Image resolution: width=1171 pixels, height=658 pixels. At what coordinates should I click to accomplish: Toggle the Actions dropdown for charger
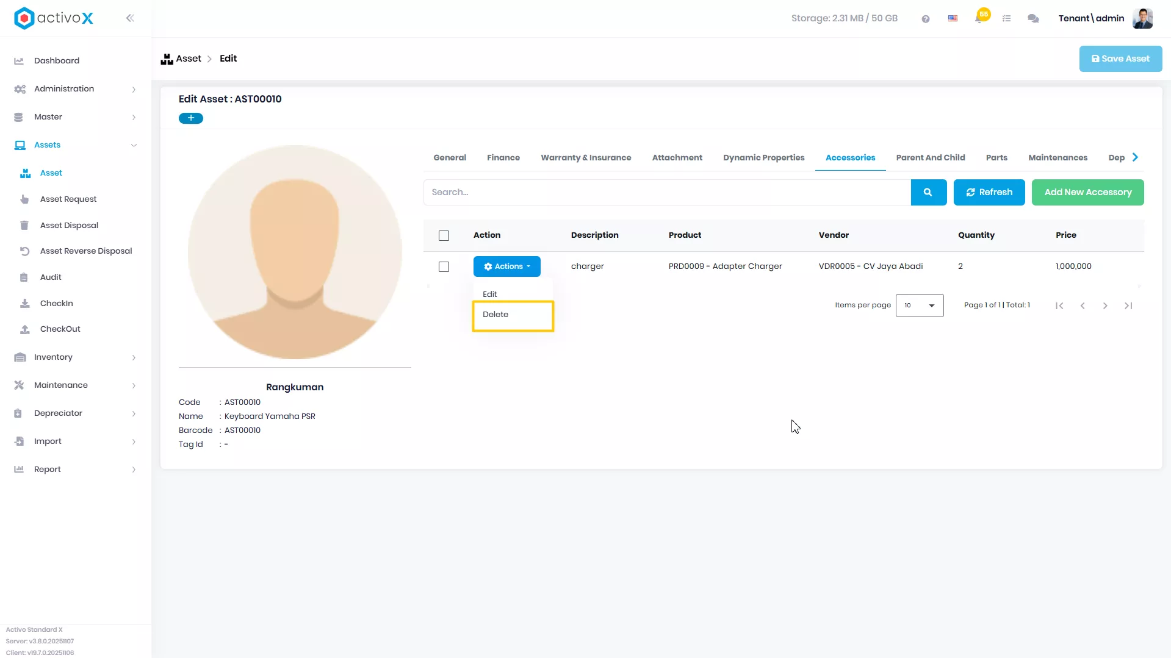click(x=507, y=266)
